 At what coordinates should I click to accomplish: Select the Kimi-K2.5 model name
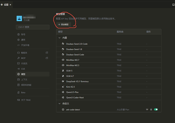(x=71, y=87)
